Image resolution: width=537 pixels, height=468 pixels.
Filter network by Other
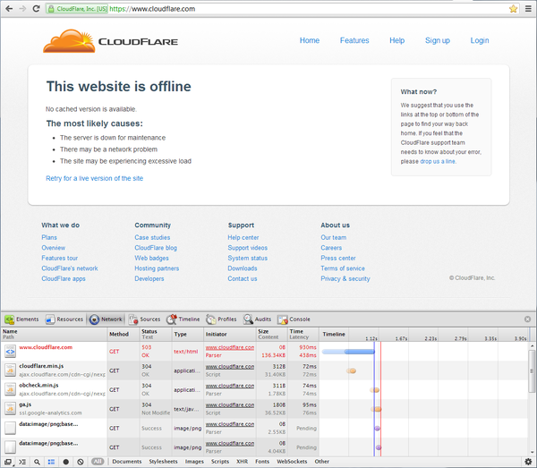[322, 462]
